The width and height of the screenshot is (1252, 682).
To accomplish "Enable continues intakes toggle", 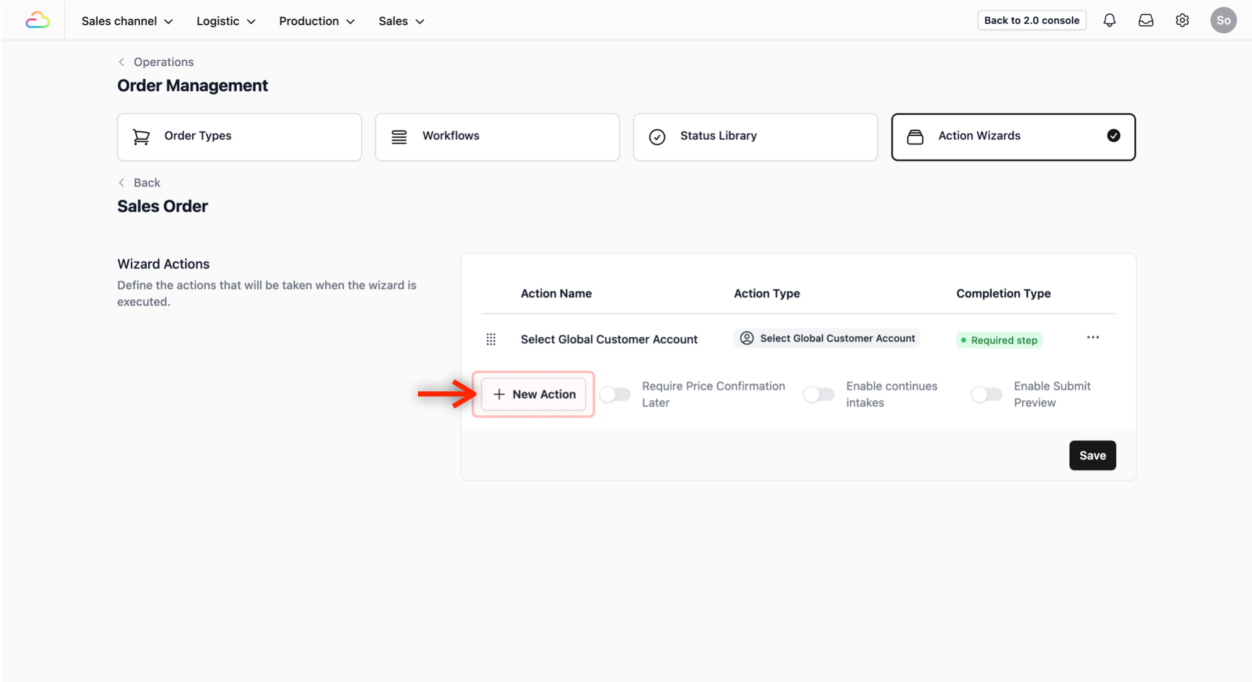I will tap(818, 395).
